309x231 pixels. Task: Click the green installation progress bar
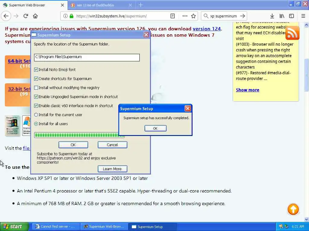(x=79, y=135)
